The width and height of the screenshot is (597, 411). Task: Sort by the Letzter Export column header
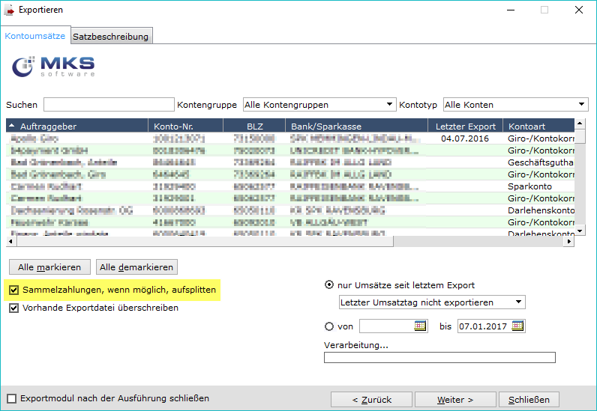click(x=466, y=127)
